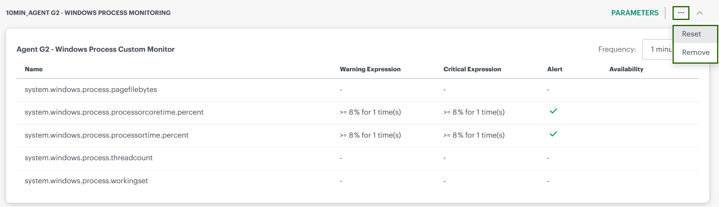Click warning expression for processorcoretime.percent
Screen dimensions: 719x207
tap(370, 112)
